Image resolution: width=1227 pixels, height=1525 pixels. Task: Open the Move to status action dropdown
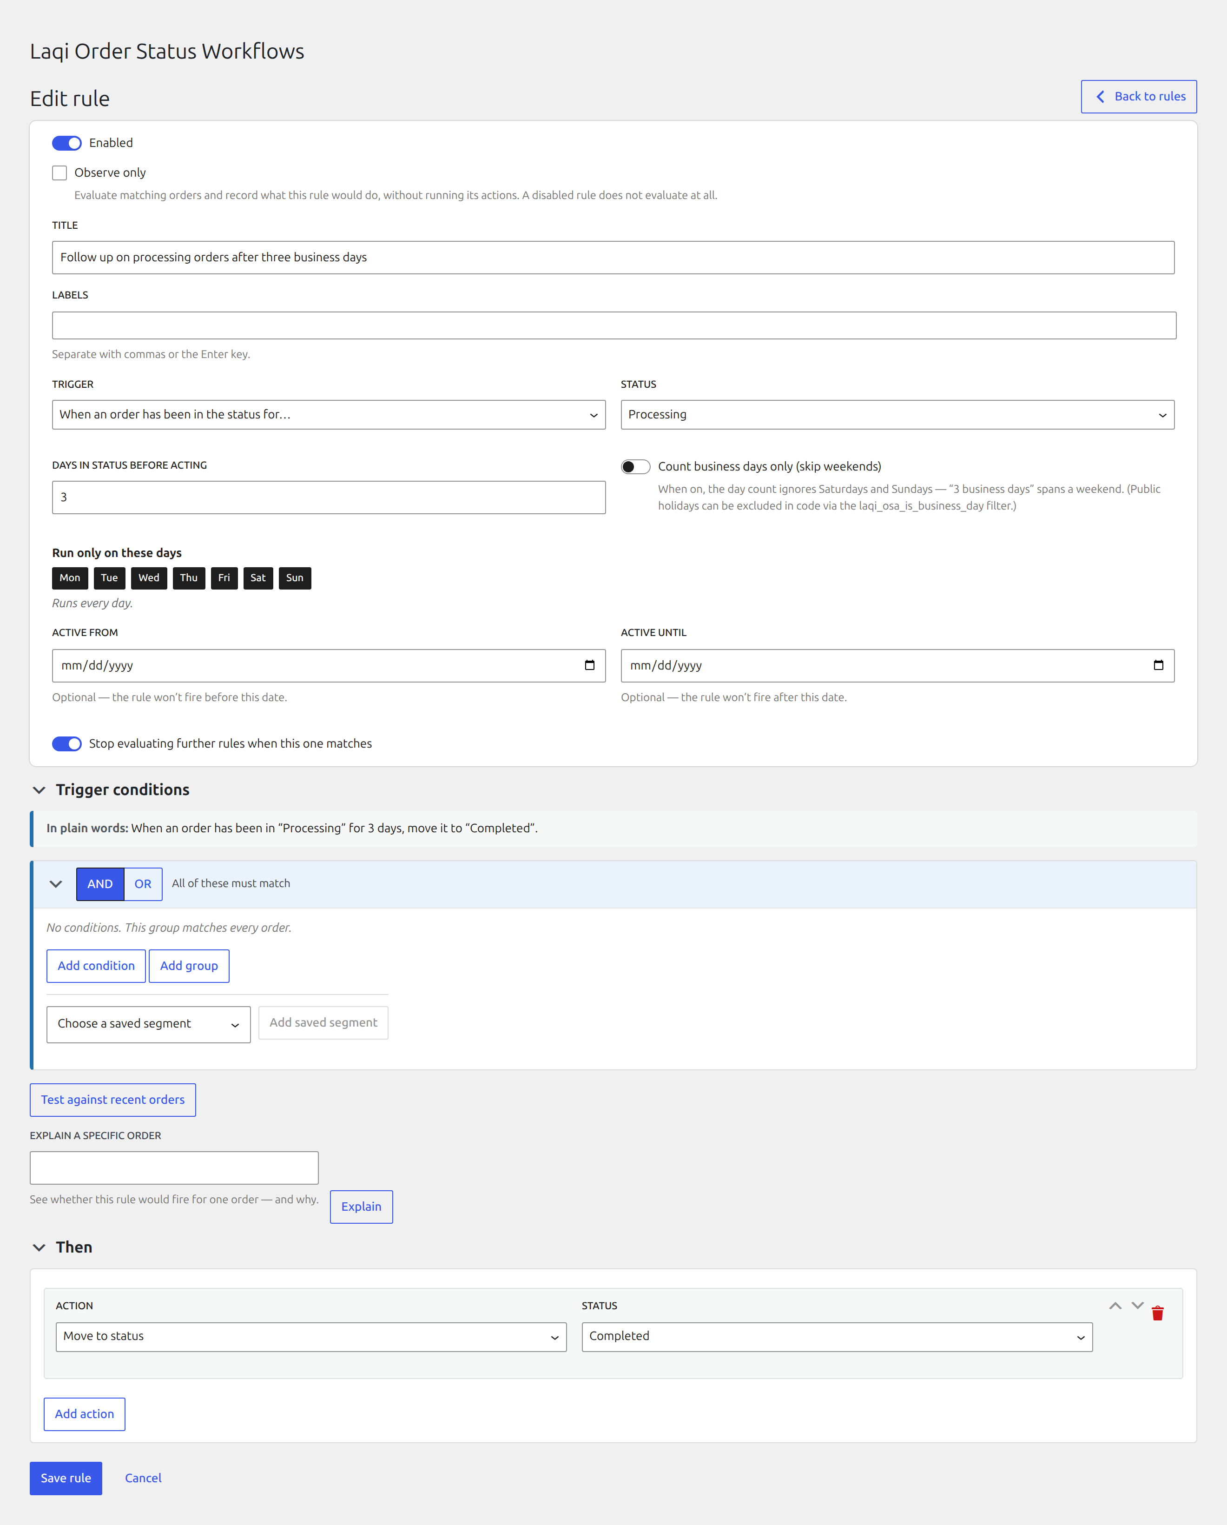(x=311, y=1338)
